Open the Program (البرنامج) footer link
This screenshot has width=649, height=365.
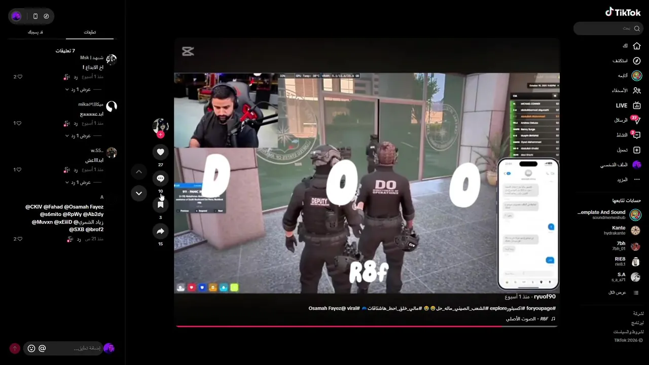pos(637,322)
